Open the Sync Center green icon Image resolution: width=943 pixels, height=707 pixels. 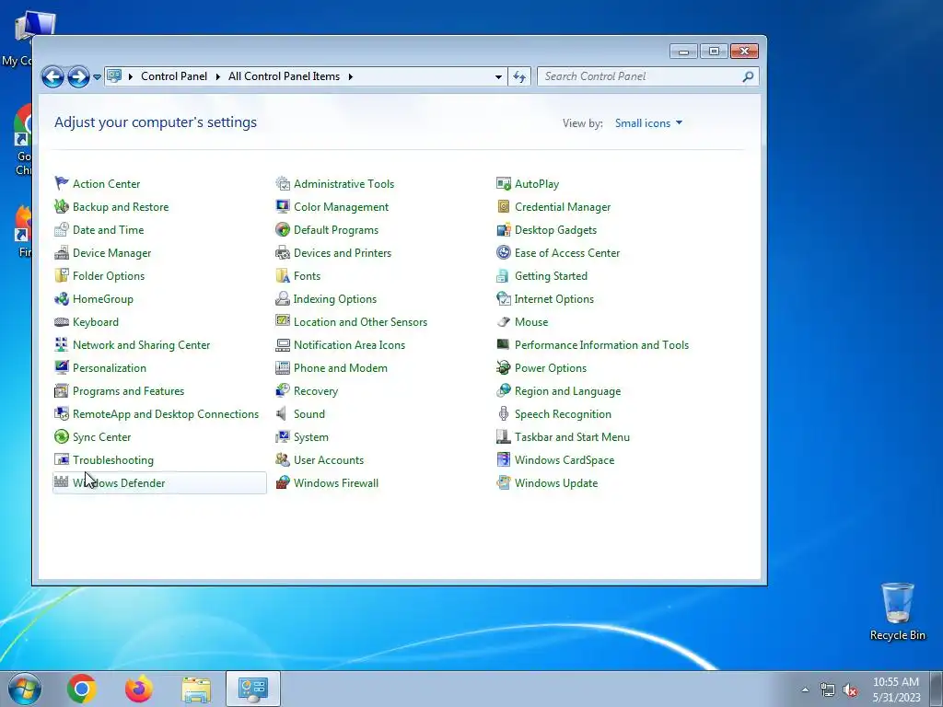[62, 436]
